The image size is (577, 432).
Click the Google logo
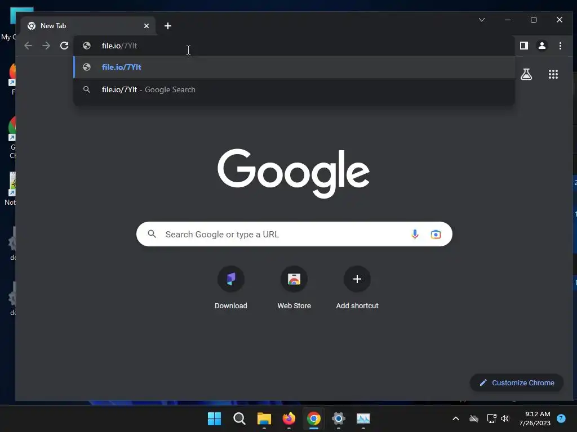(x=294, y=173)
